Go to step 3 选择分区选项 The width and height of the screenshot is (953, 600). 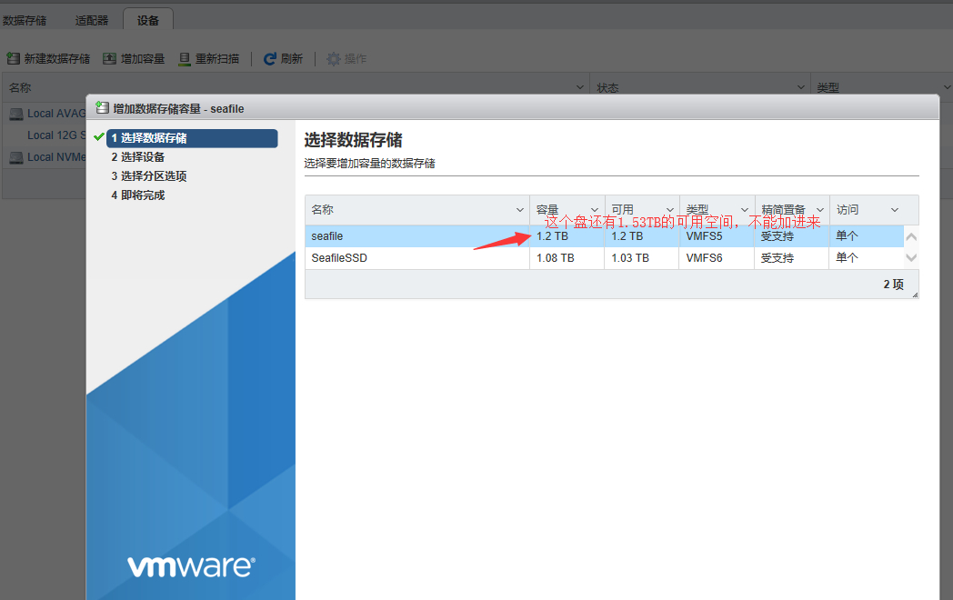click(149, 176)
